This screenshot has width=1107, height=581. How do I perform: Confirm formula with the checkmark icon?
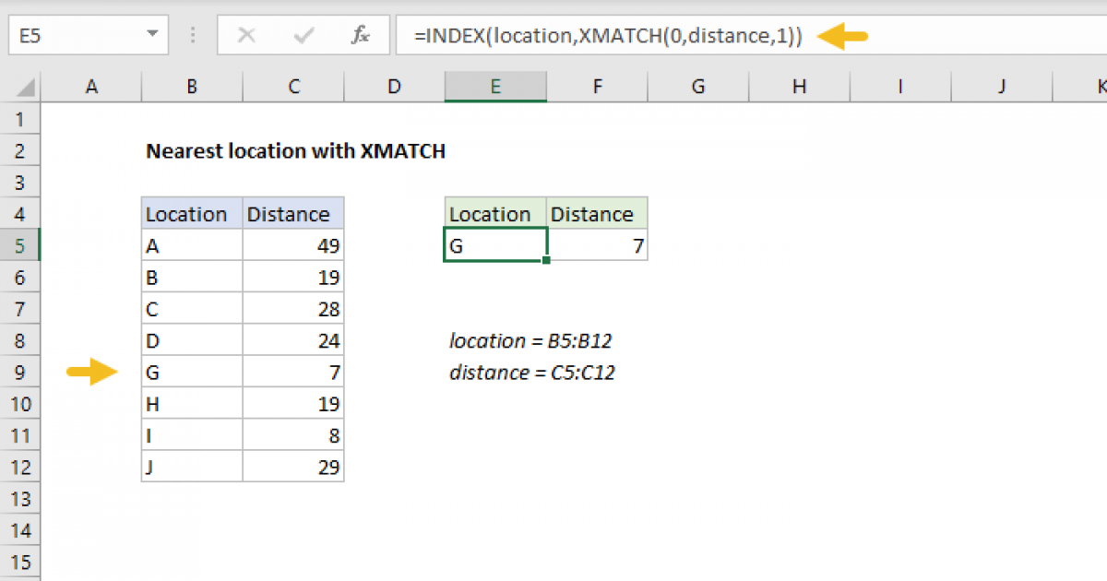[x=302, y=35]
